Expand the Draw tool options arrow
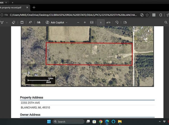The image size is (169, 125). coord(7,23)
